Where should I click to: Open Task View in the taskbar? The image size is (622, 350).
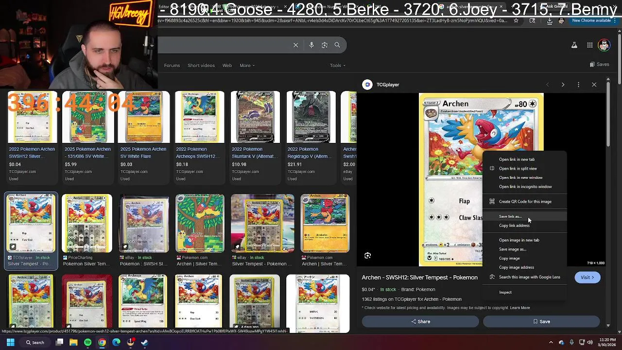pyautogui.click(x=59, y=342)
